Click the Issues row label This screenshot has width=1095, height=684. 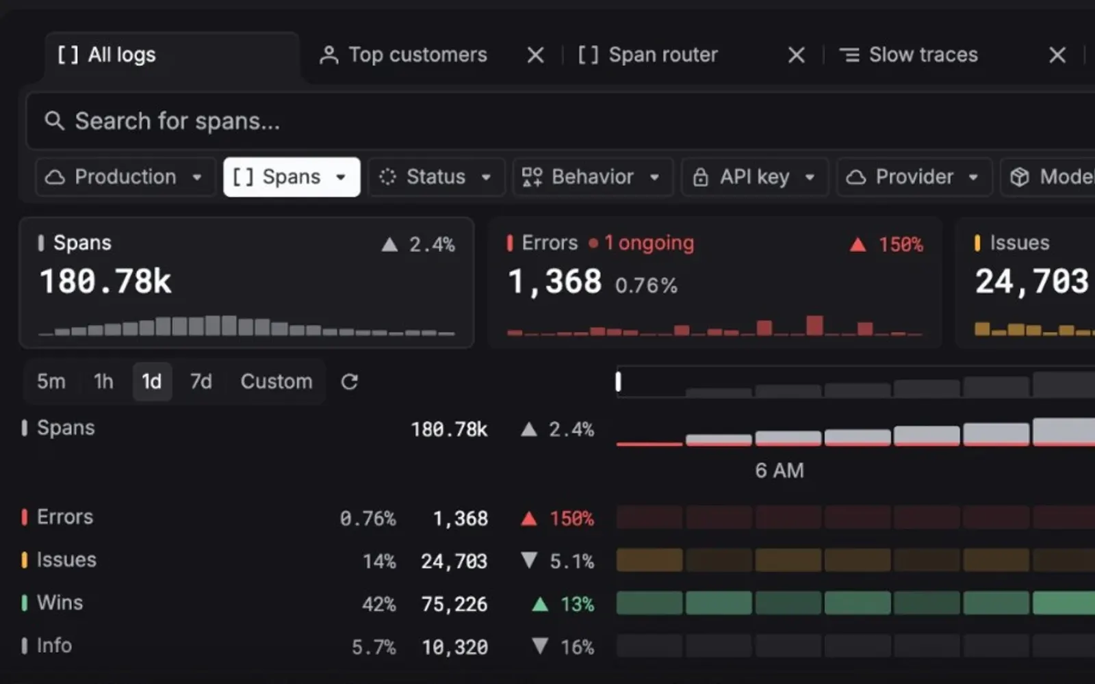pyautogui.click(x=66, y=560)
